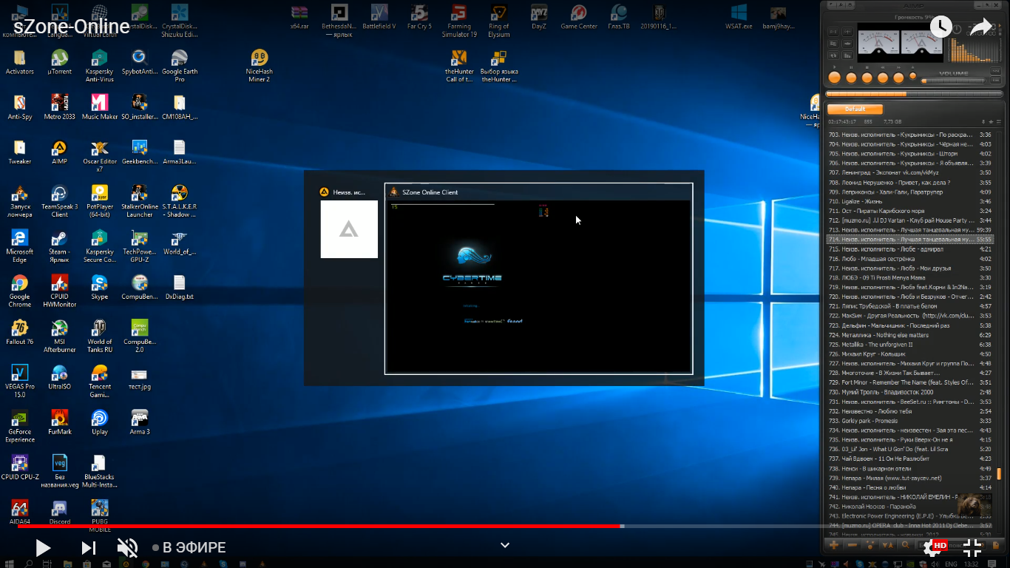Open VEGAS Pro 15.0 desktop icon
1010x568 pixels.
(20, 382)
